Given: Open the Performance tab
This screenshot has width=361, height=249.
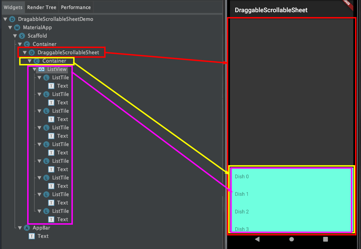Looking at the screenshot, I should [x=76, y=7].
